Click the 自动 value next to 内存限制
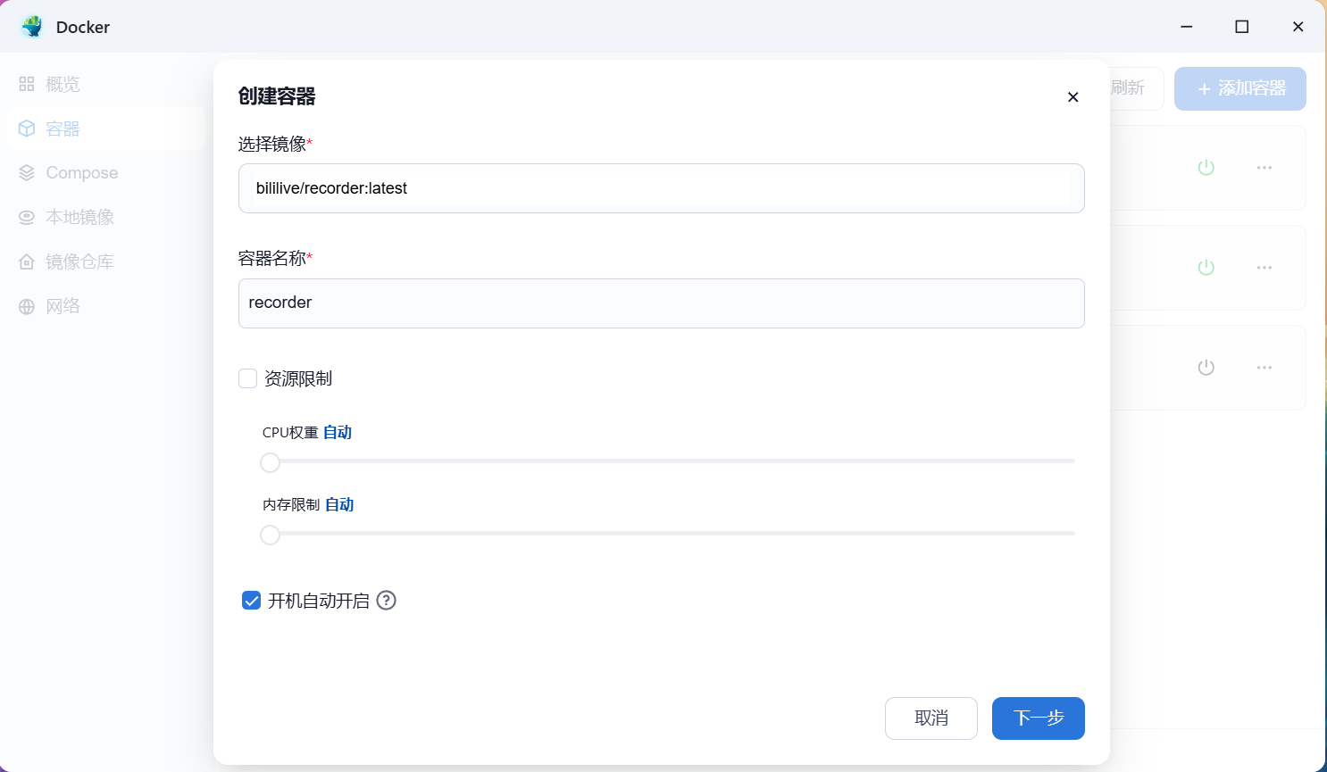This screenshot has height=772, width=1327. tap(339, 504)
